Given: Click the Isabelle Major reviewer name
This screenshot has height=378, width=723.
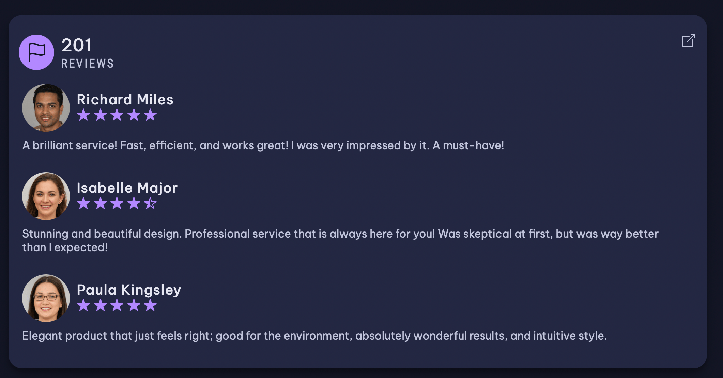Looking at the screenshot, I should pyautogui.click(x=127, y=188).
